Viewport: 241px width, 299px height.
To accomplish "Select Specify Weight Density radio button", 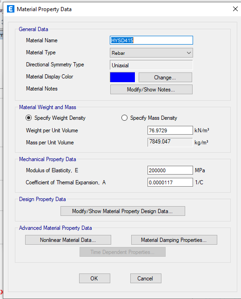I will click(29, 118).
